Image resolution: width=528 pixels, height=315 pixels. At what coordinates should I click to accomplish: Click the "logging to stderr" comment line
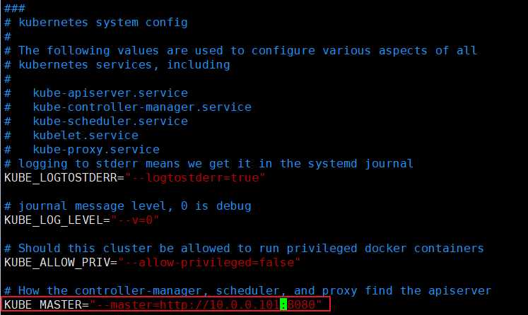point(209,164)
